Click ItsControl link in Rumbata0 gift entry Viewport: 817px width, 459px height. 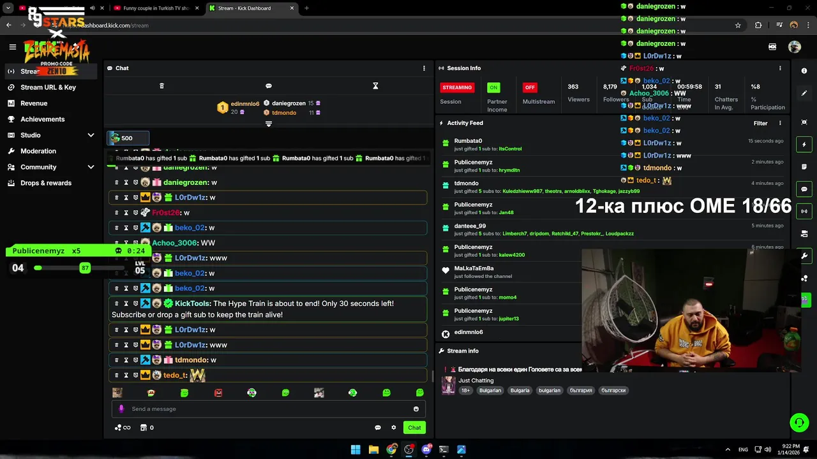510,149
